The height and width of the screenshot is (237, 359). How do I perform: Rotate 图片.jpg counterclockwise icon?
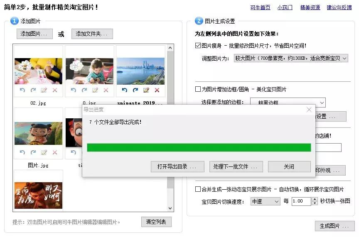click(22, 152)
